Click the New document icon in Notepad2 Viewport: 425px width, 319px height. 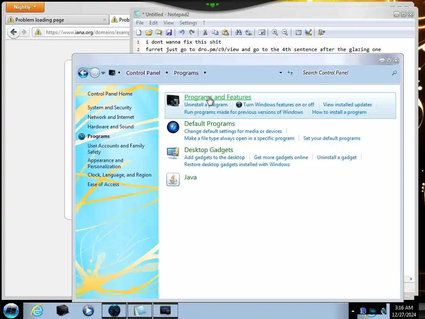pos(139,32)
